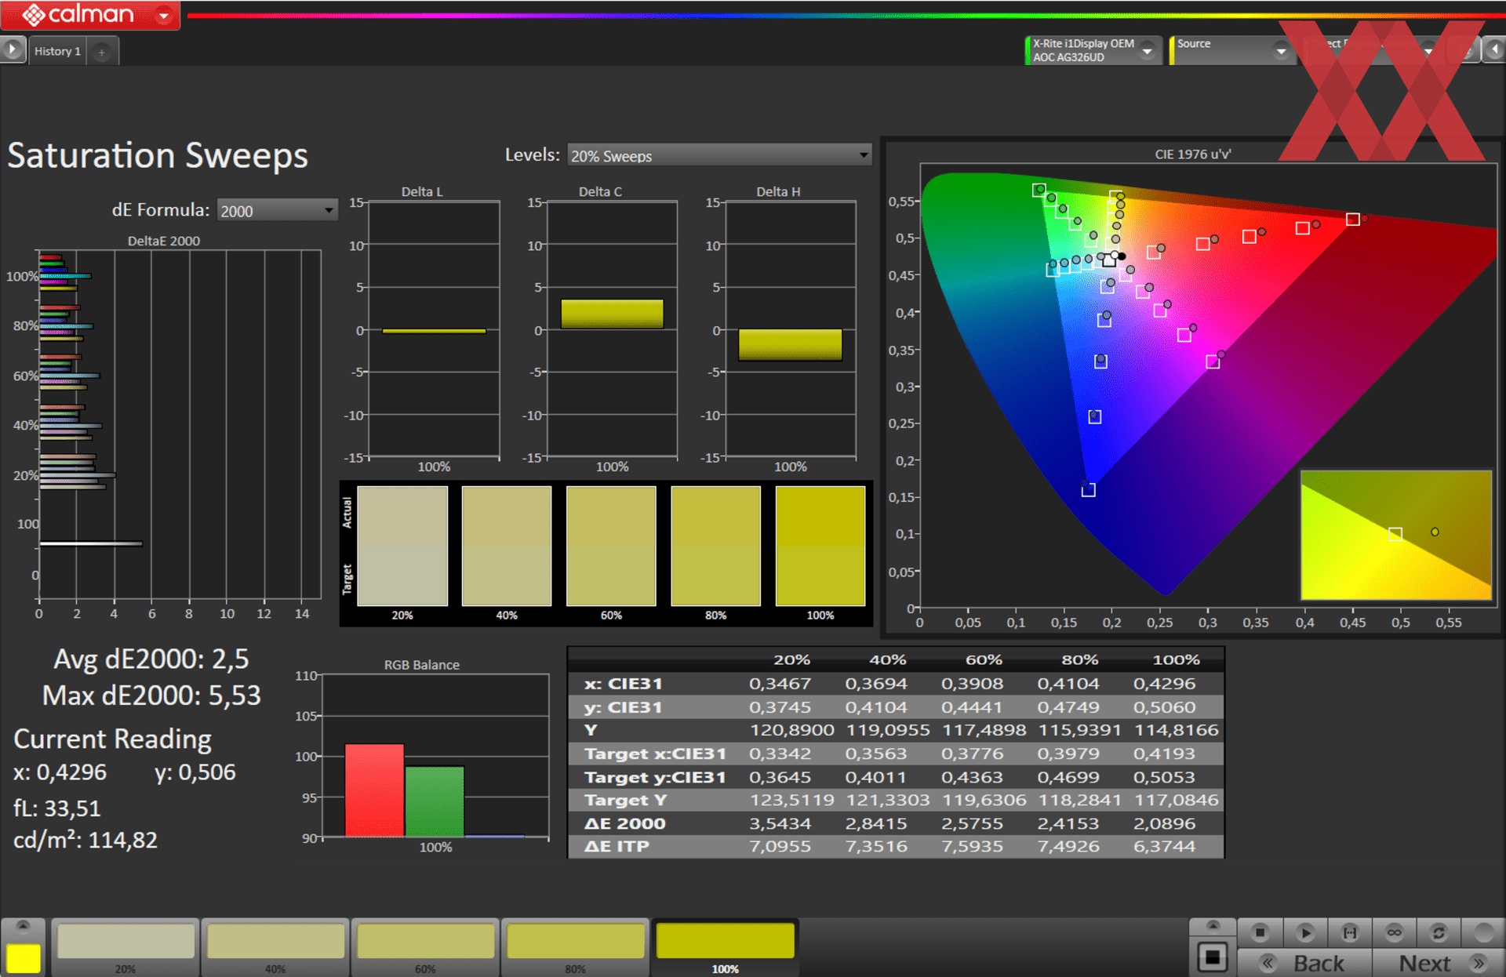Click the 100% column header in data table

tap(1176, 659)
